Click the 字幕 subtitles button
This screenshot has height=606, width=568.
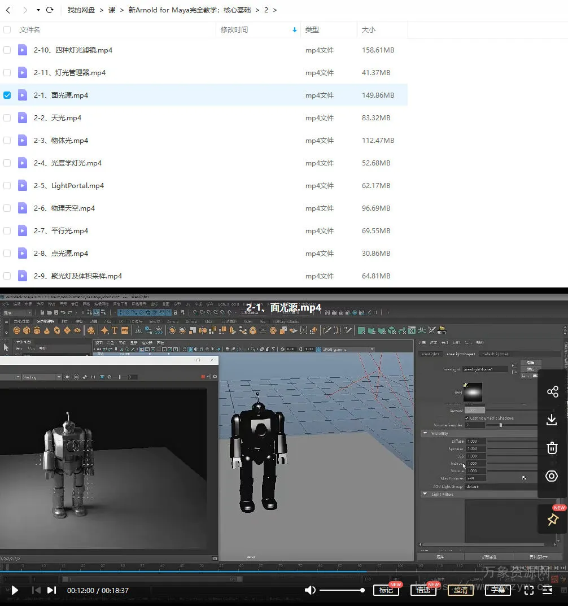pos(497,590)
